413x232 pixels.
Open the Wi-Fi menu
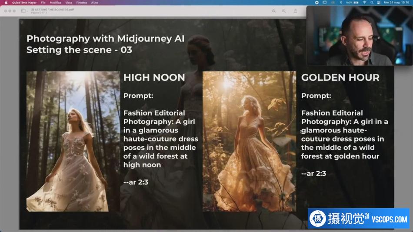click(365, 3)
